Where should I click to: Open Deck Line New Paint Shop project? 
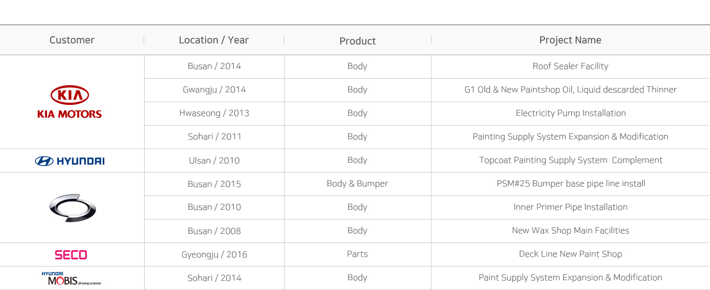point(571,254)
